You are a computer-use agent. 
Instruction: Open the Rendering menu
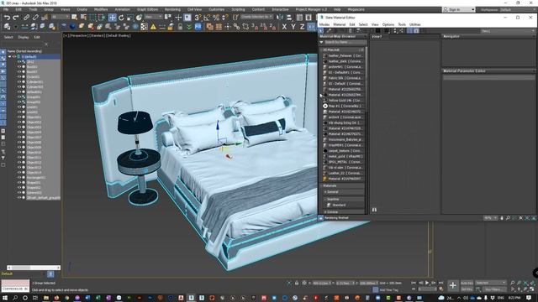click(172, 9)
